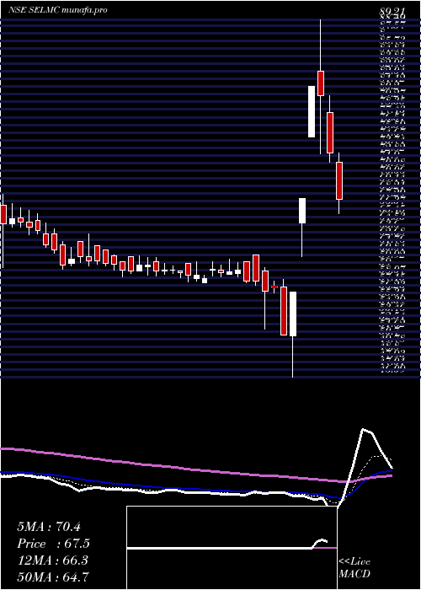This screenshot has height=590, width=421.
Task: Click the tallest red candlestick at chart peak
Action: pos(321,83)
